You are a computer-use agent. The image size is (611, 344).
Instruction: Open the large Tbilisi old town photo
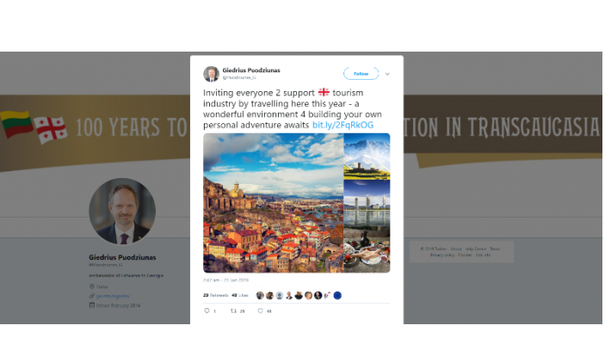pos(273,203)
